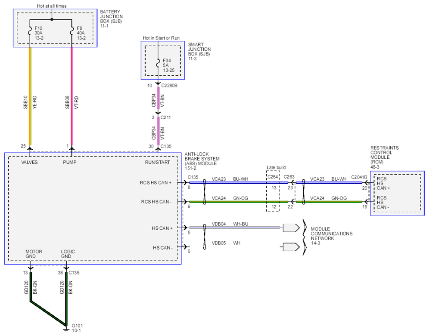Select the "Hot at all times" label
Screen dimensions: 429x336
[52, 6]
